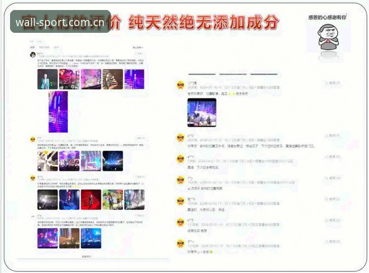Screen dimensions: 369x273
Task: Open purple band stage photo, second review
Action: click(x=69, y=161)
